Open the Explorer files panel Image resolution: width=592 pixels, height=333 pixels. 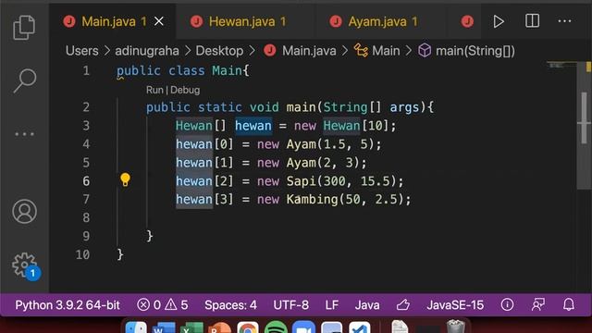24,28
